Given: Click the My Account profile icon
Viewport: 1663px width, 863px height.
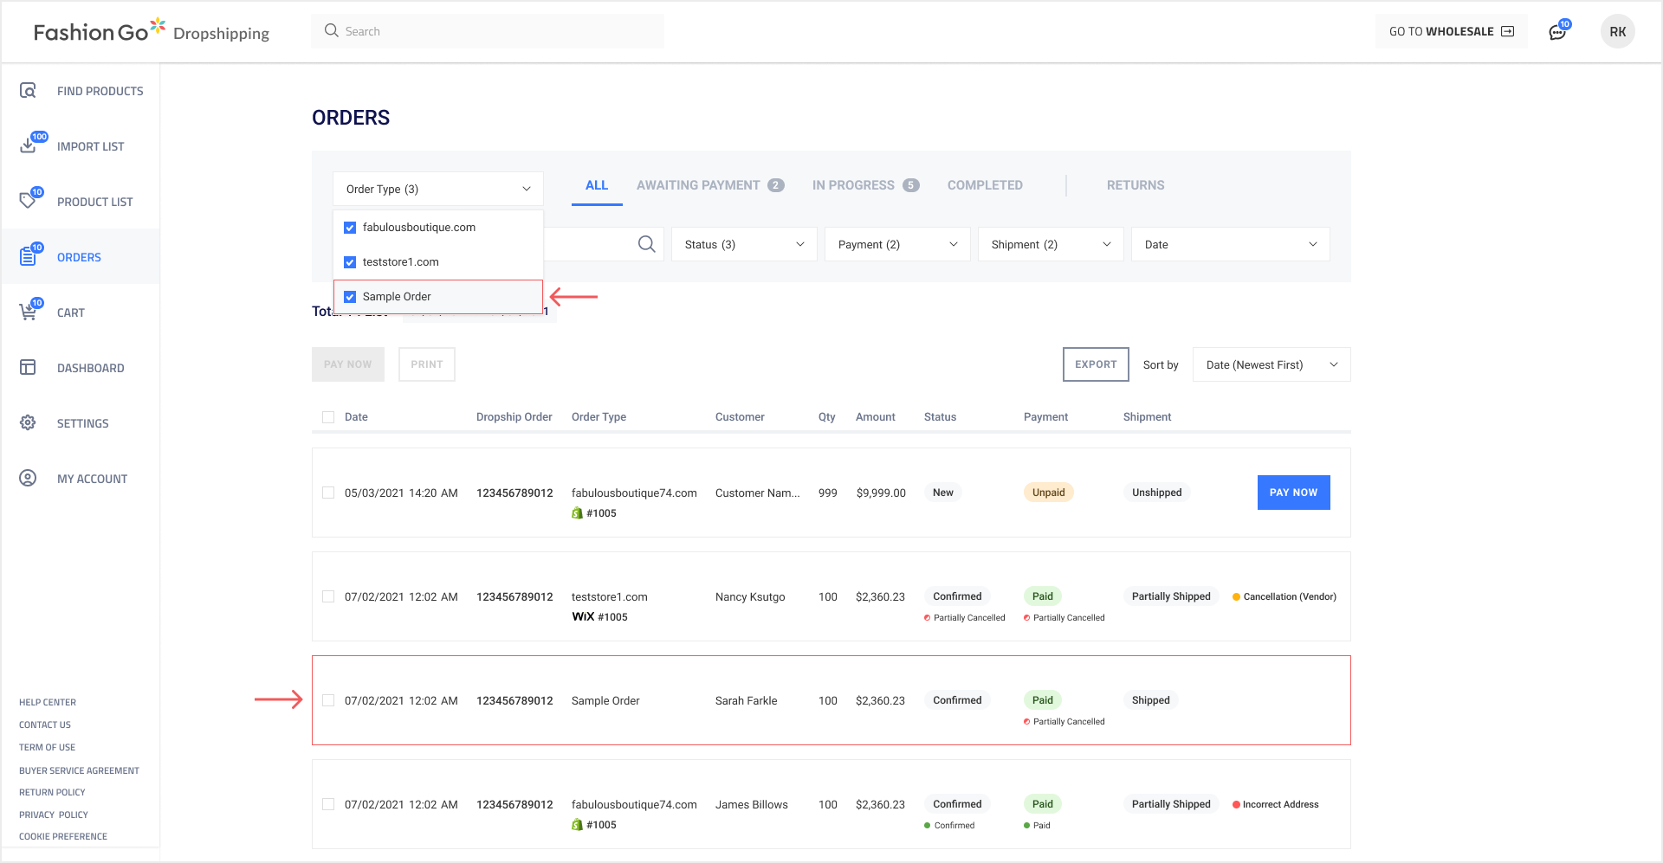Looking at the screenshot, I should tap(28, 478).
